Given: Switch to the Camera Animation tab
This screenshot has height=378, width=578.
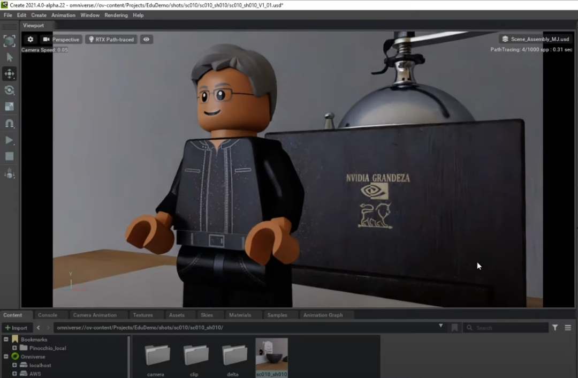Looking at the screenshot, I should (95, 315).
